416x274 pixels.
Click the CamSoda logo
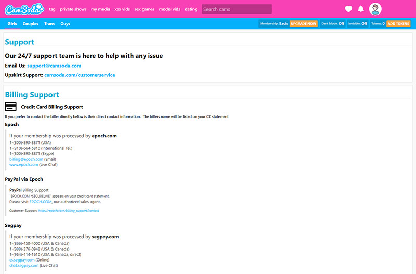coord(24,9)
